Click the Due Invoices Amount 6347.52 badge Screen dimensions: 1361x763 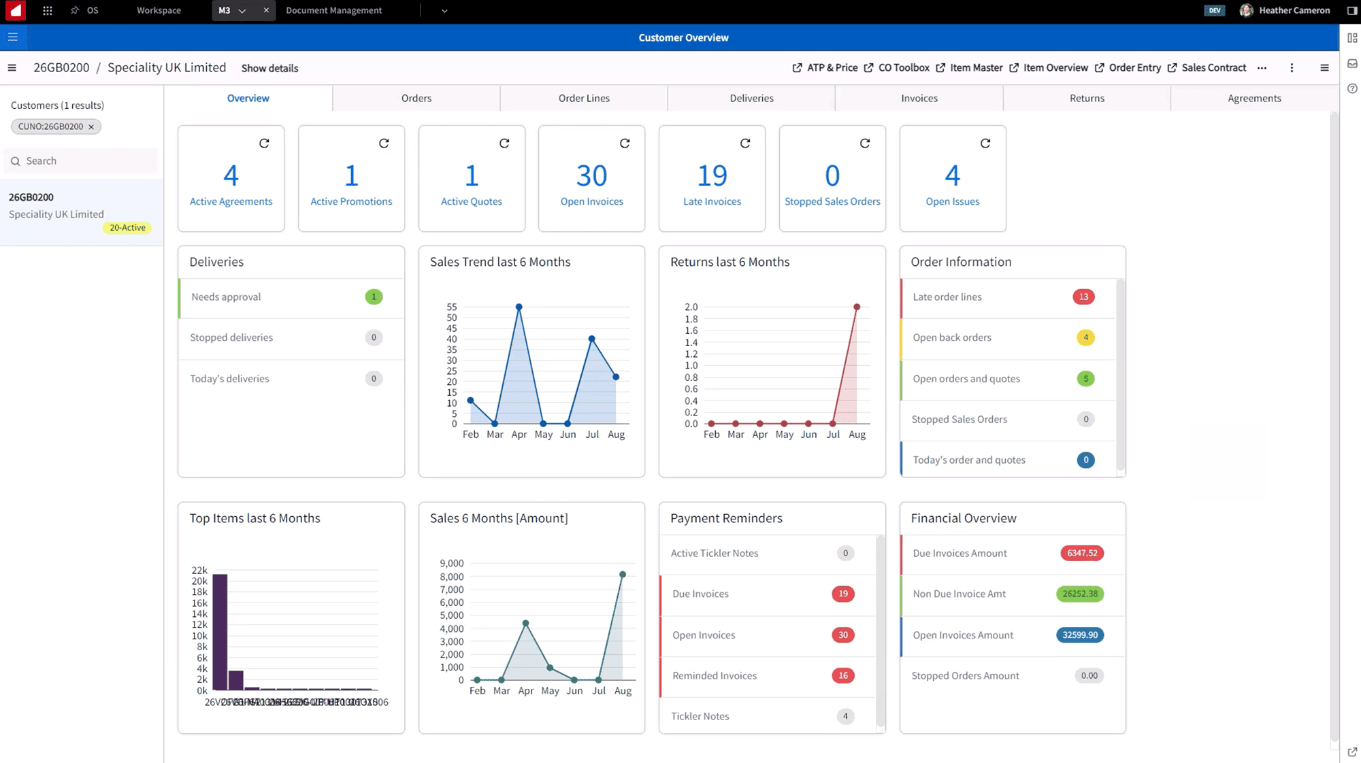[1082, 554]
